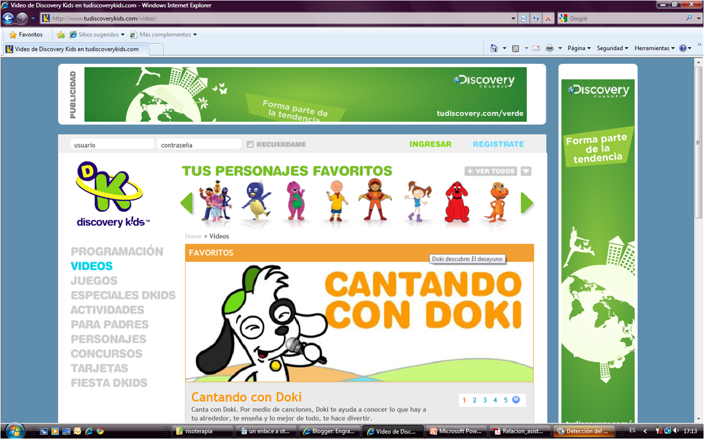Open the Herramientas menu

(x=654, y=48)
